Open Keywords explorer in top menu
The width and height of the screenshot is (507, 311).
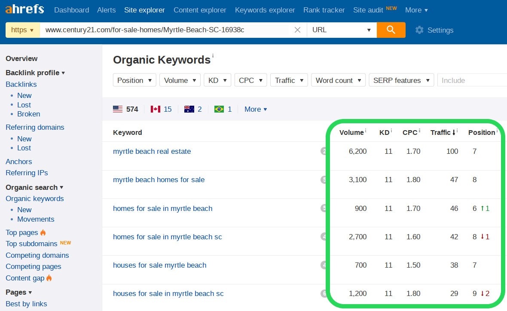pos(265,10)
